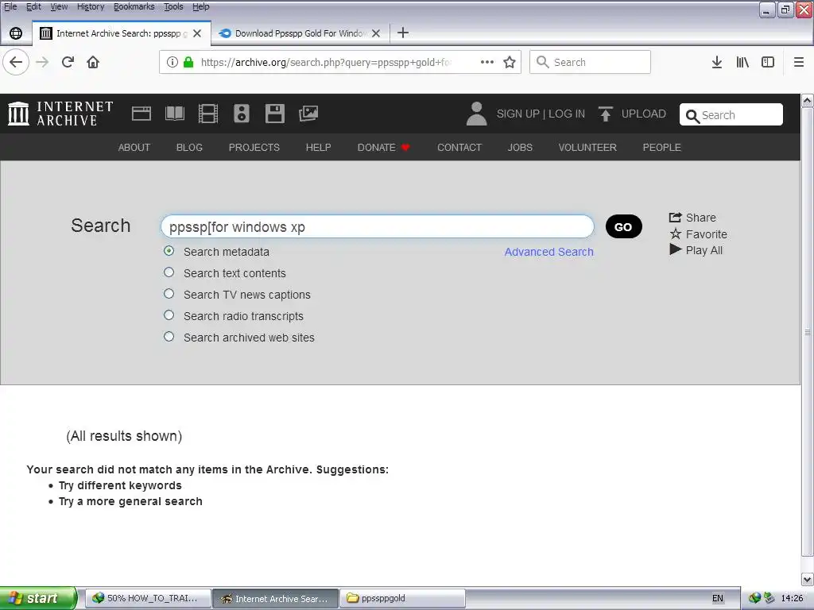Click the SIGN UP link
The image size is (814, 610).
pyautogui.click(x=517, y=114)
